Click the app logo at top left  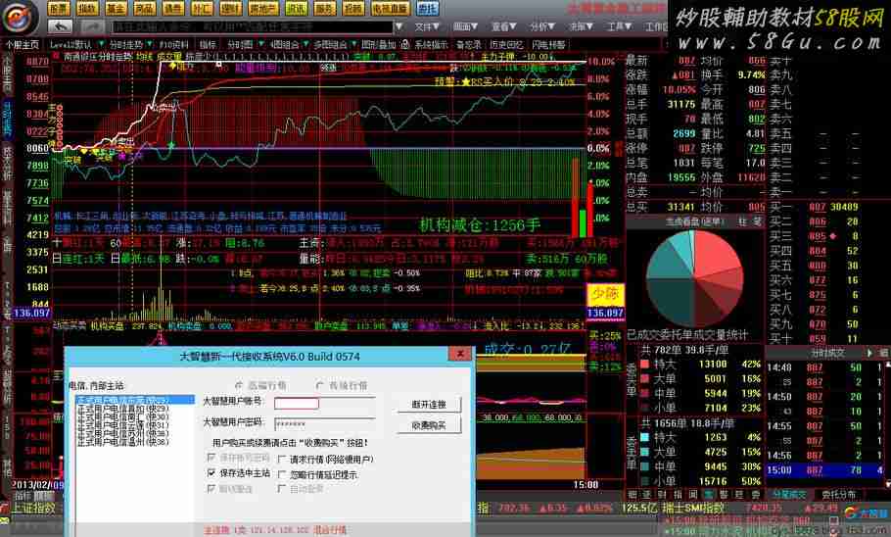[19, 17]
